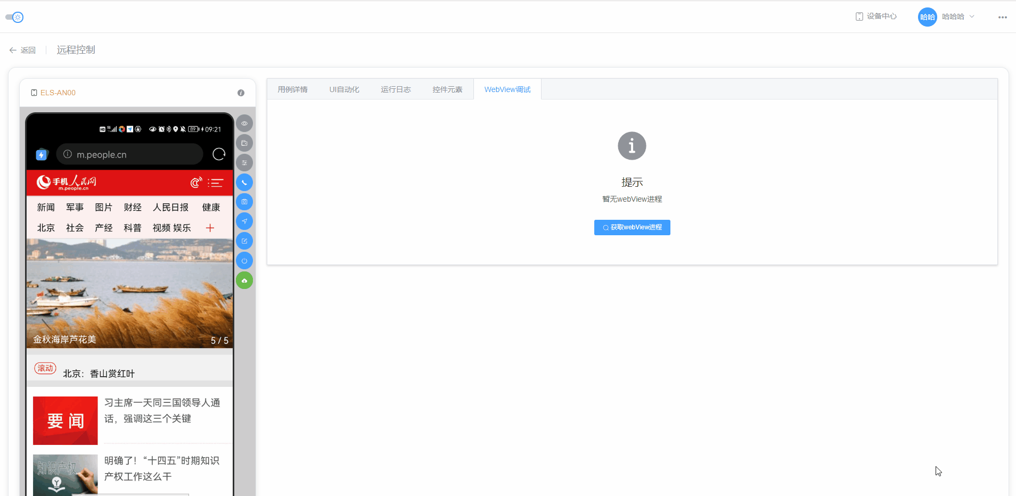The image size is (1016, 496).
Task: Click the edit/compose icon in device sidebar
Action: (244, 241)
